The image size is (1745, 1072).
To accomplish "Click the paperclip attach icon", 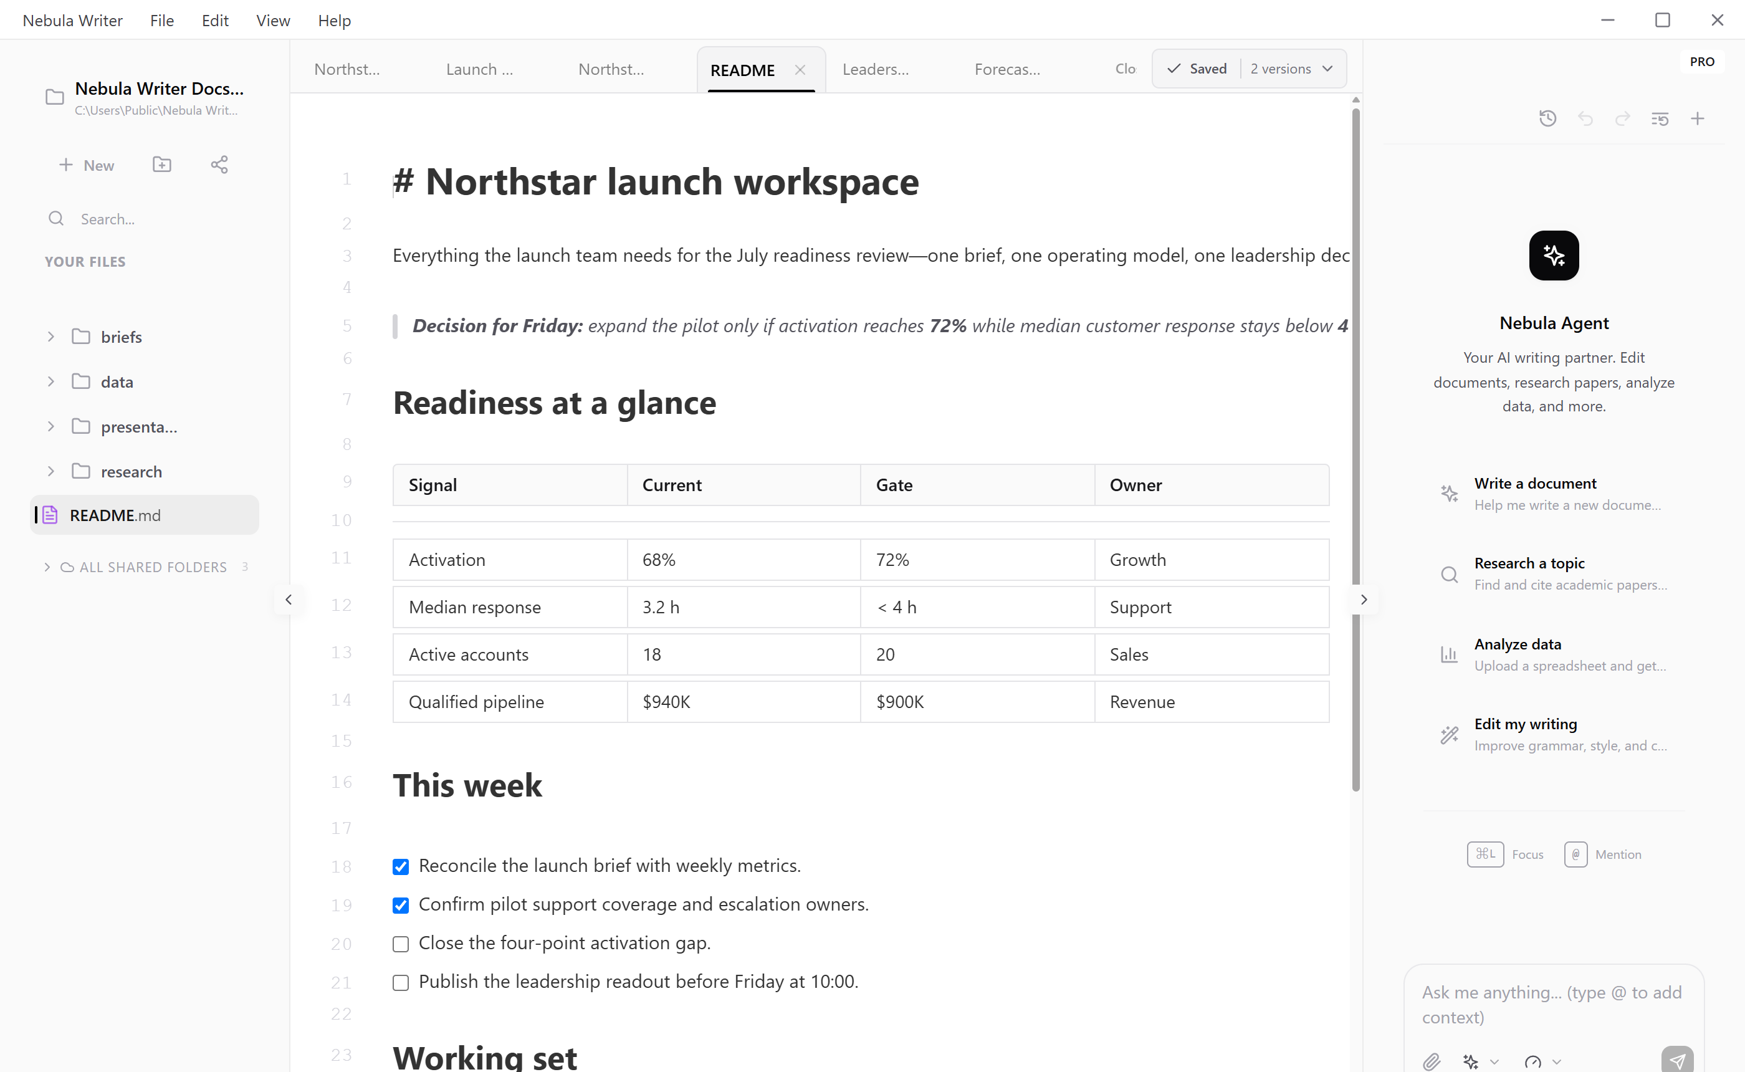I will point(1431,1061).
